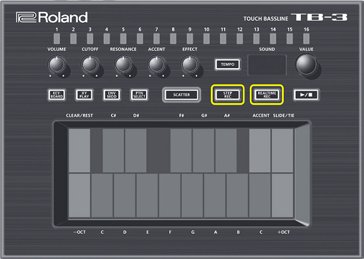
Task: Click the VOLUME knob
Action: pos(57,64)
